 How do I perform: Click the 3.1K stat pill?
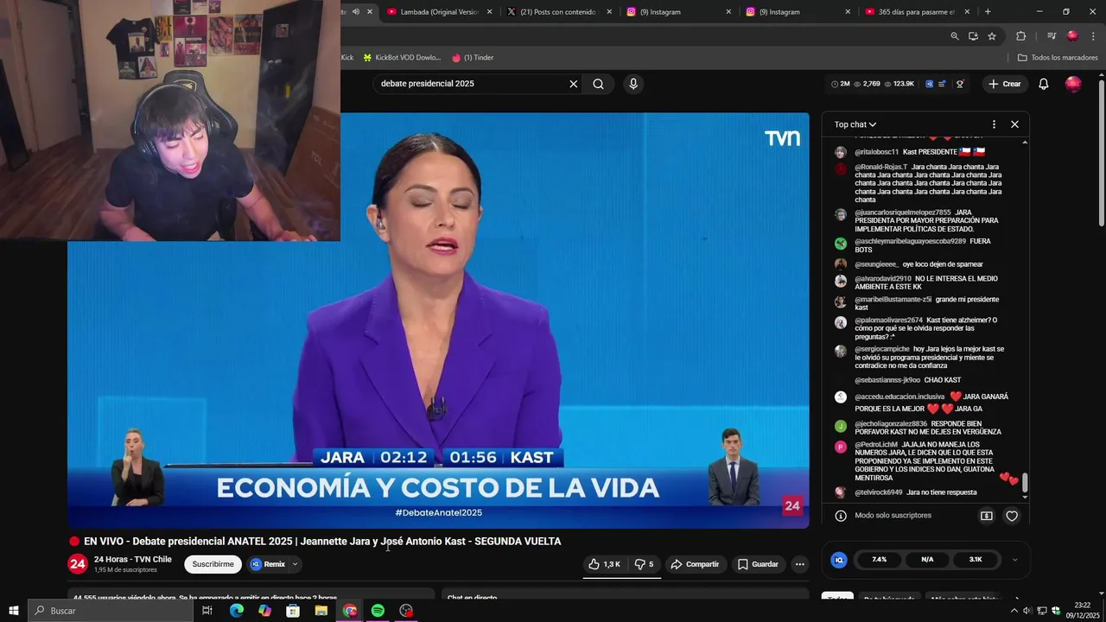pyautogui.click(x=976, y=560)
